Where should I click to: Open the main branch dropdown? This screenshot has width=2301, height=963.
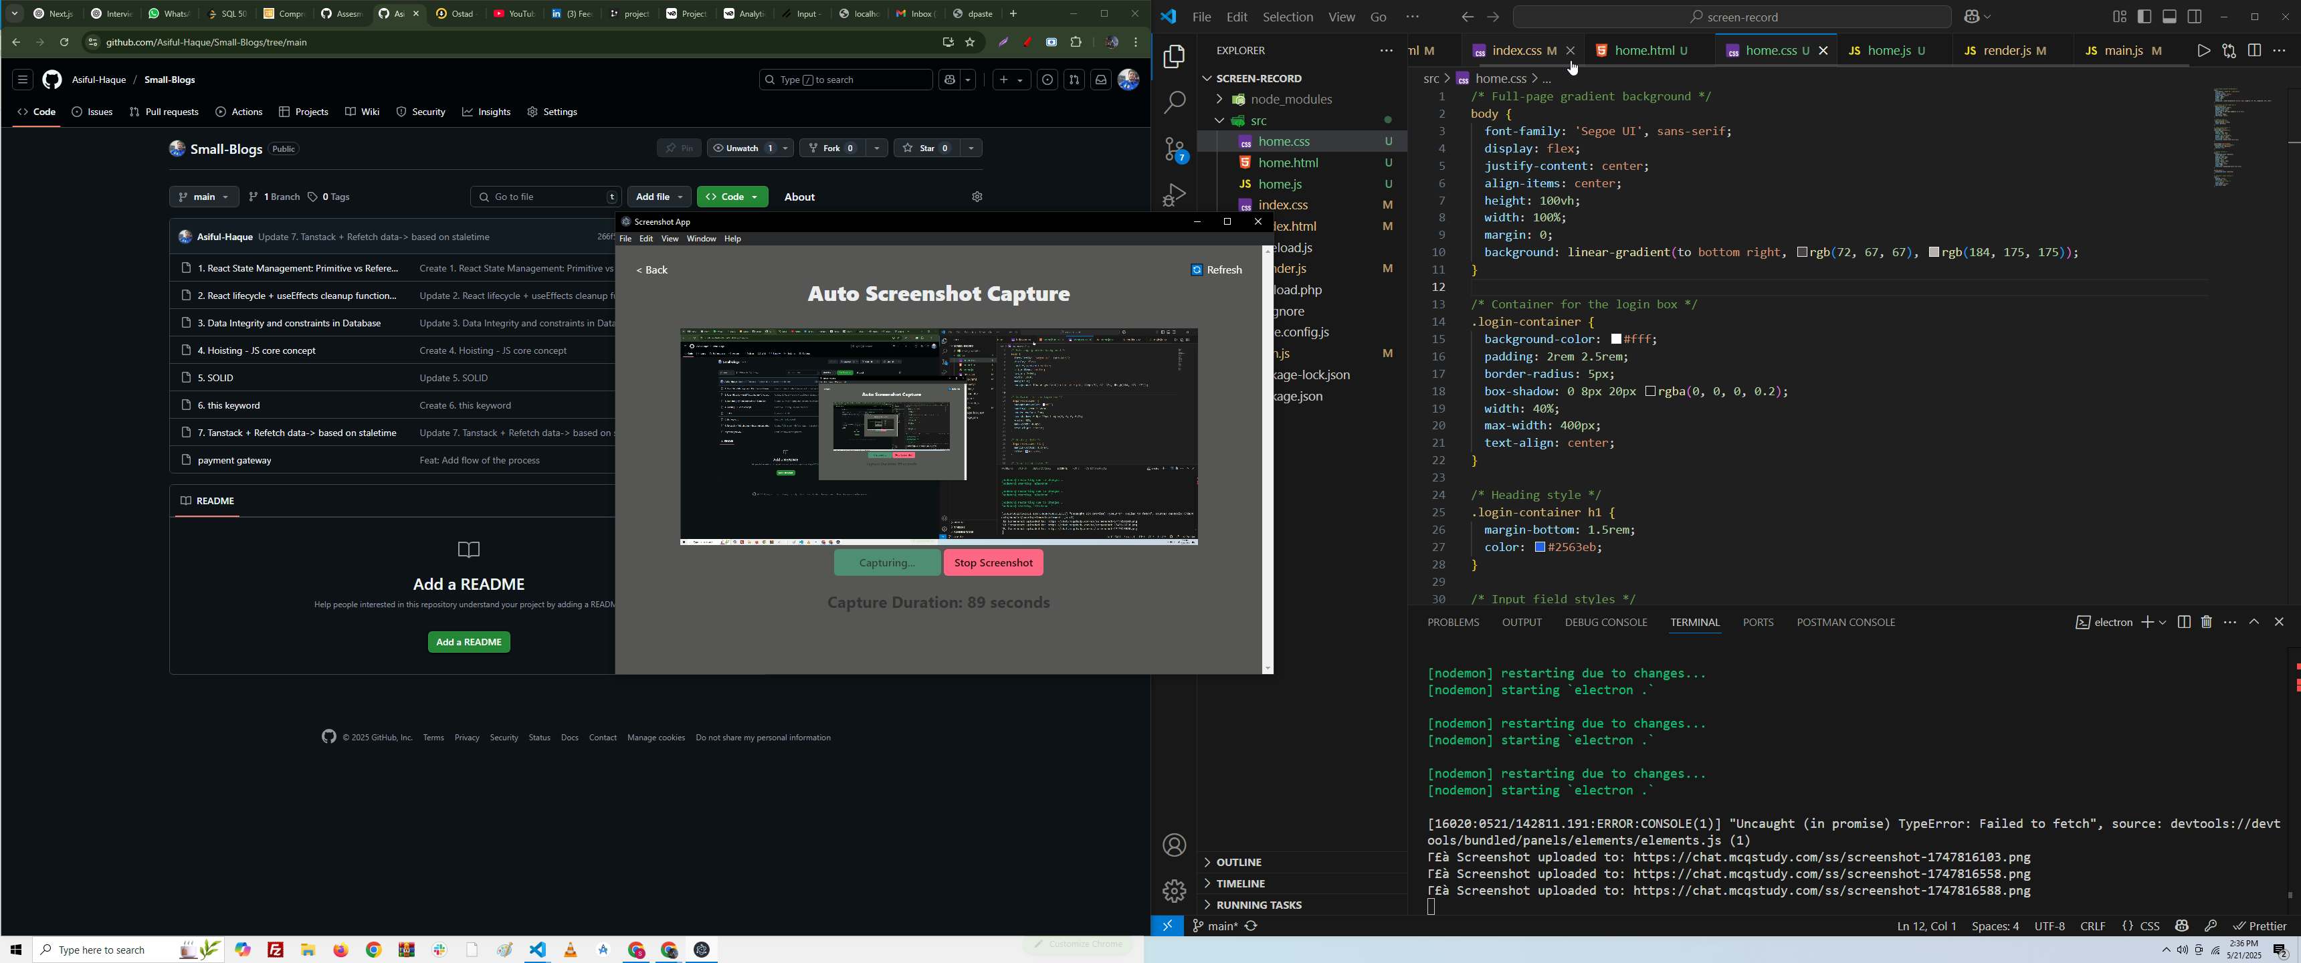click(203, 197)
